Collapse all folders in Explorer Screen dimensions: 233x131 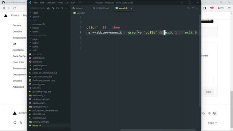coord(62,8)
